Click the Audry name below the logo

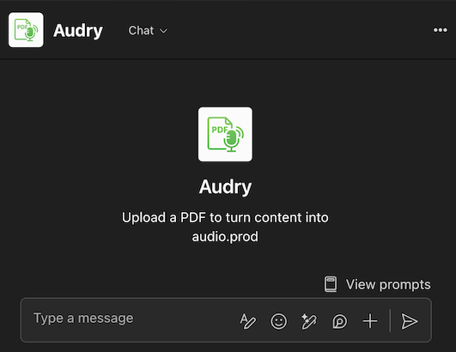(225, 186)
